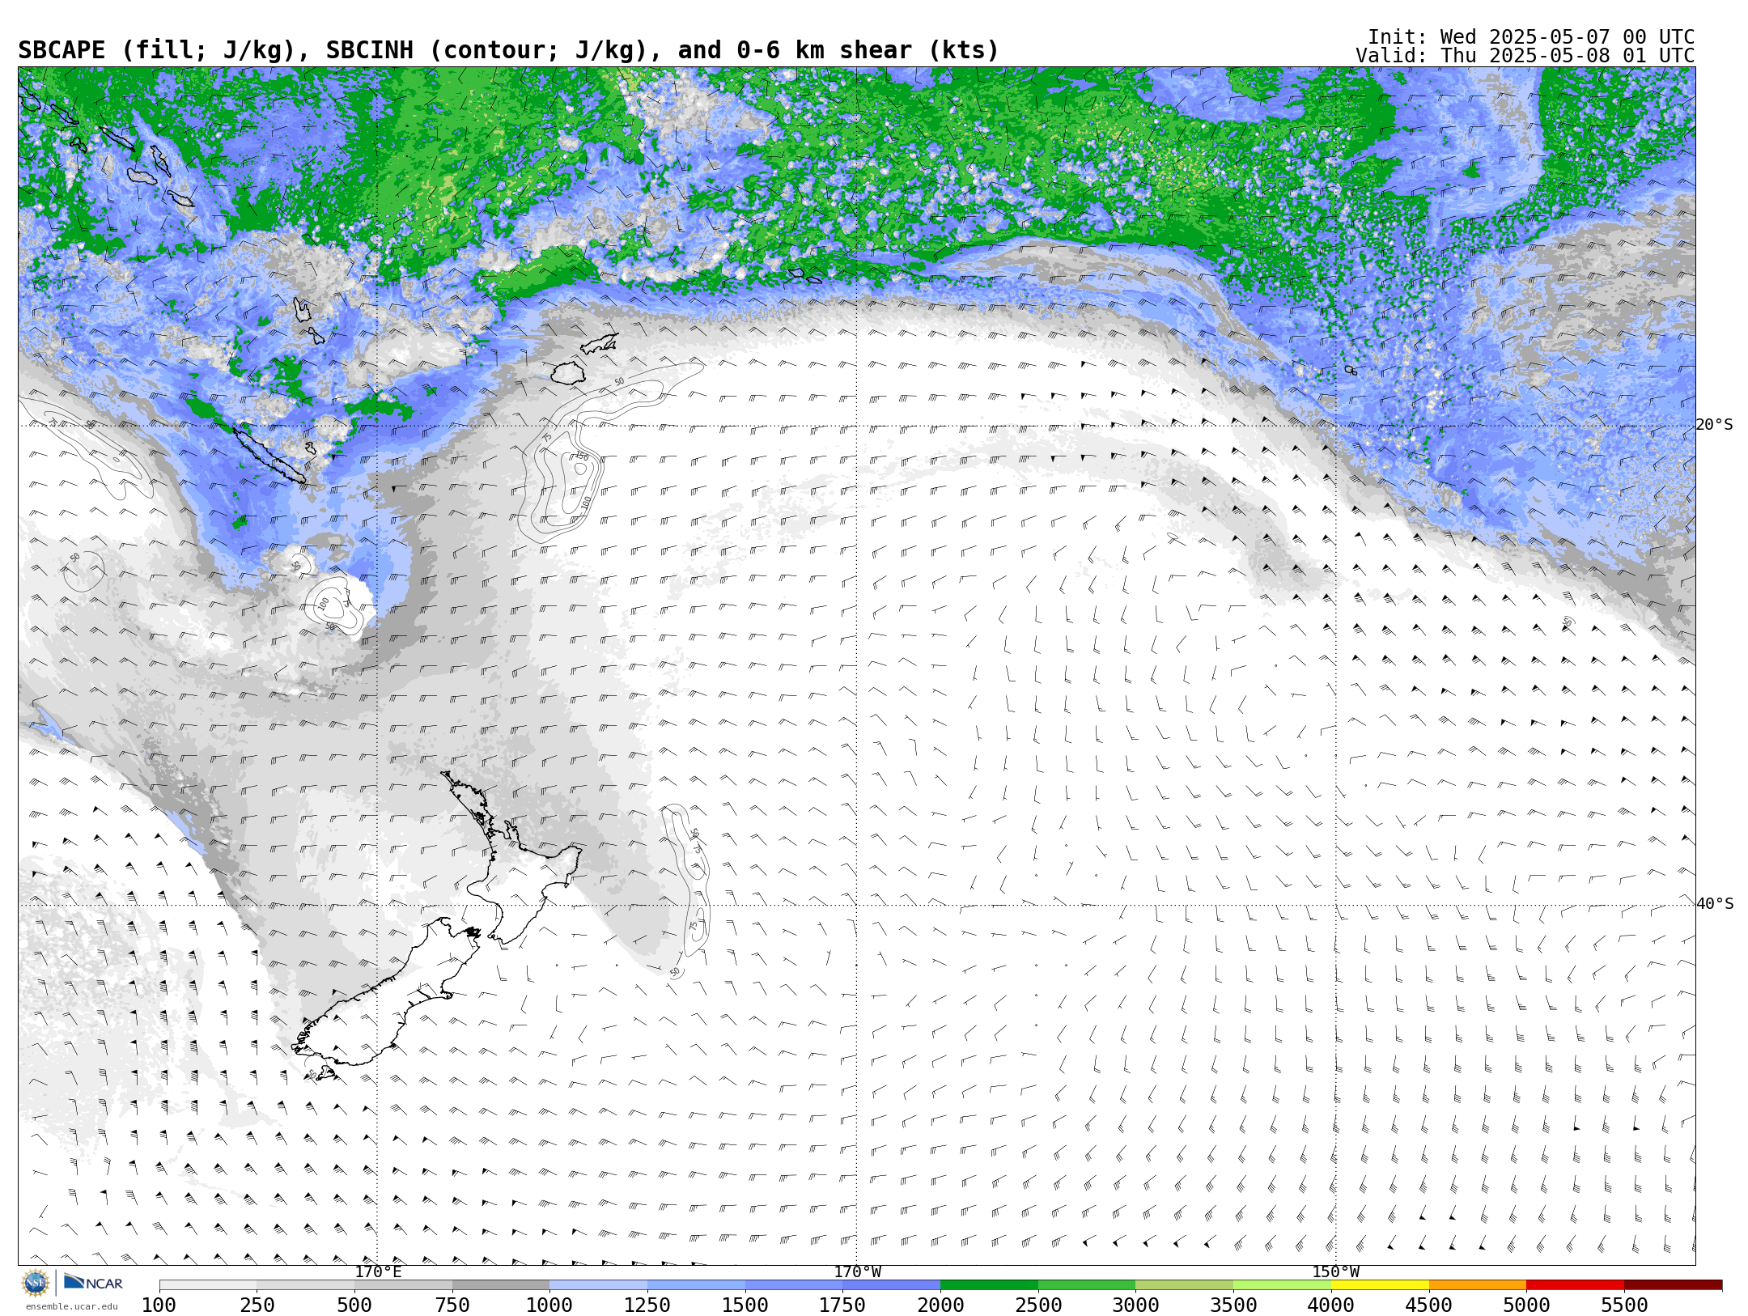Viewport: 1748px width, 1316px height.
Task: Click the 1500 colorbar label
Action: pos(745,1305)
